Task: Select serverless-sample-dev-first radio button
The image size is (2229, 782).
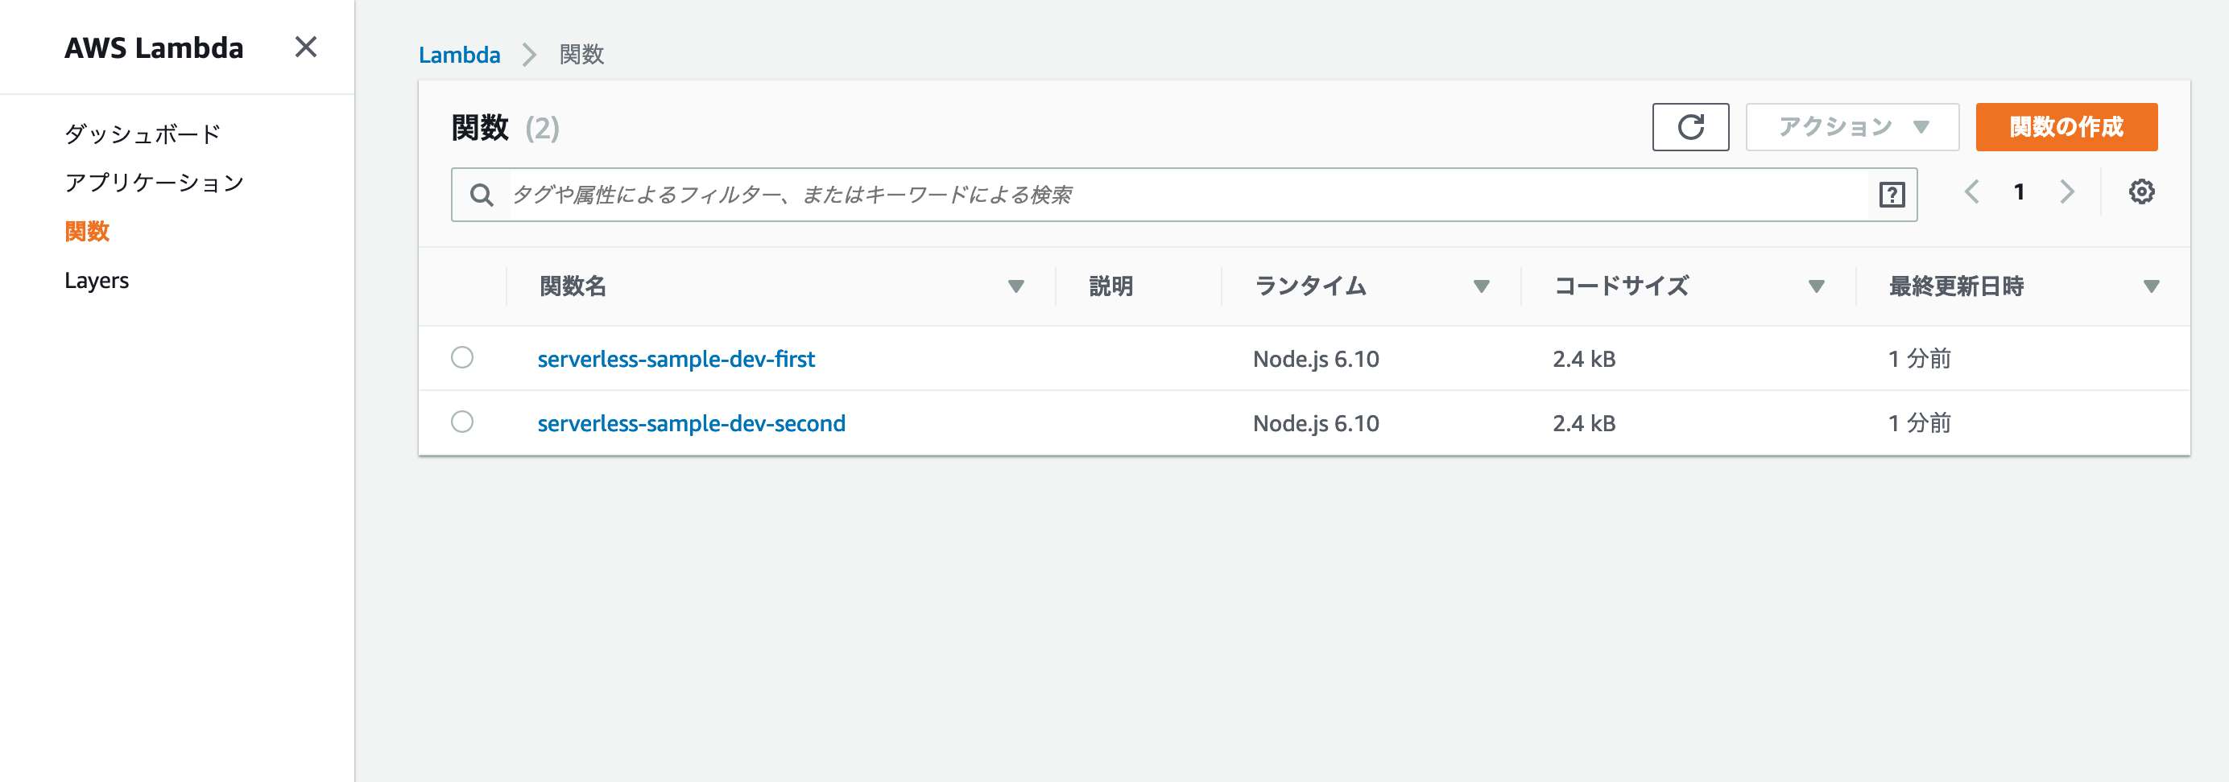Action: (x=462, y=357)
